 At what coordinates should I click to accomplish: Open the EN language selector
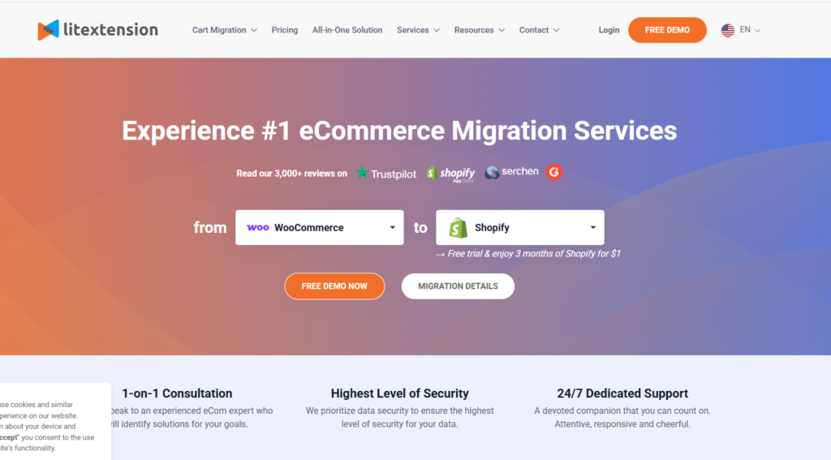click(741, 30)
